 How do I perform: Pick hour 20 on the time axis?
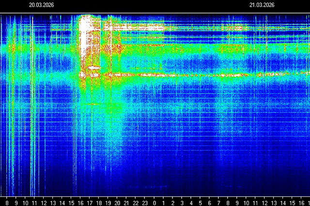(117, 202)
